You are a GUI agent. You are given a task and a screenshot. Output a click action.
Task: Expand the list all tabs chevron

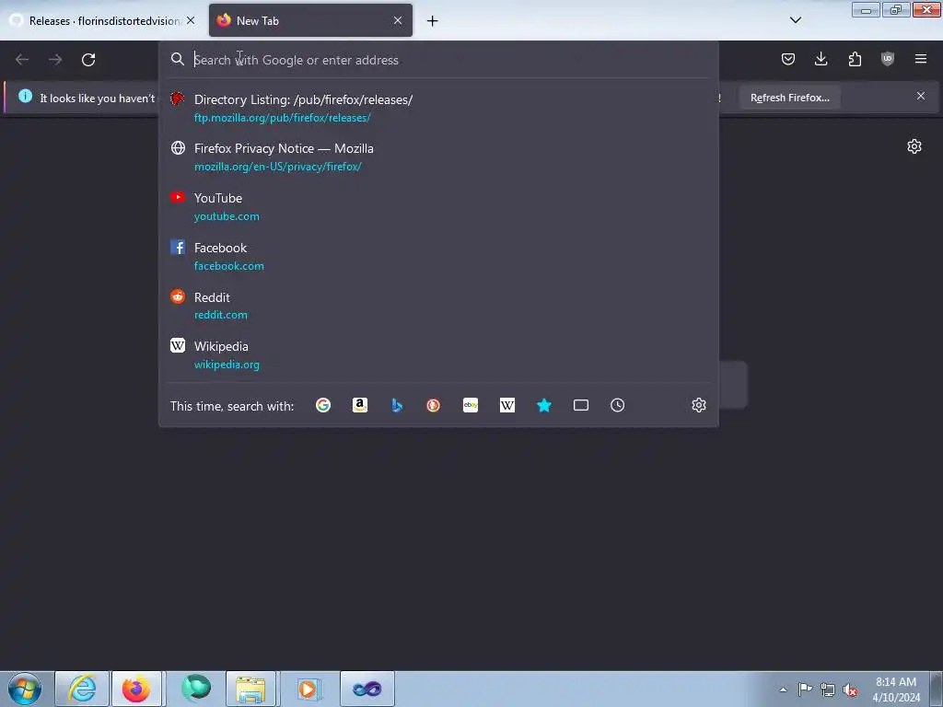795,20
